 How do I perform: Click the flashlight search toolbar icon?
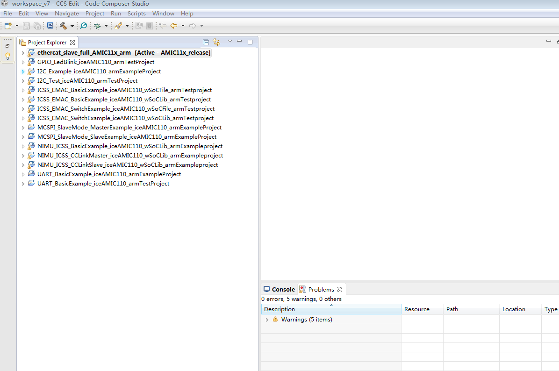[118, 26]
